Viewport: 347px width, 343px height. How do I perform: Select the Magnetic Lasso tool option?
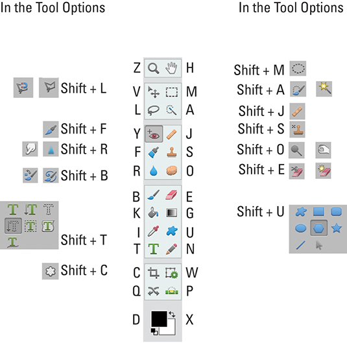(23, 88)
